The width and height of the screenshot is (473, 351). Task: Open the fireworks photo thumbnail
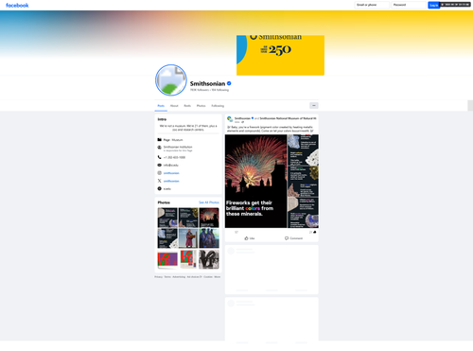click(x=209, y=218)
